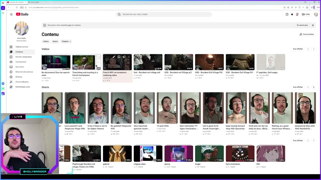
Task: Dismiss the new content page banner
Action: (x=313, y=25)
